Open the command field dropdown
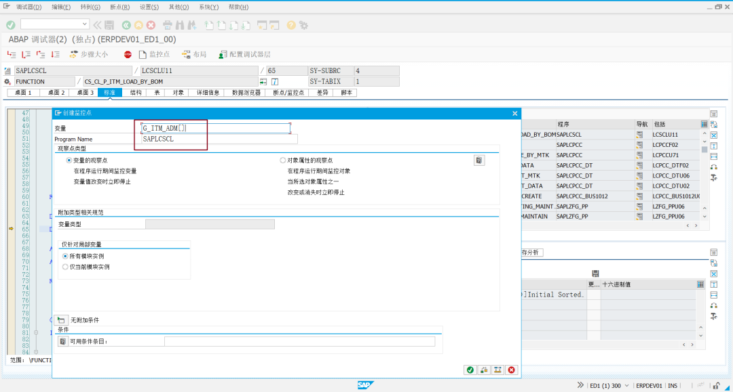The height and width of the screenshot is (392, 733). point(84,24)
